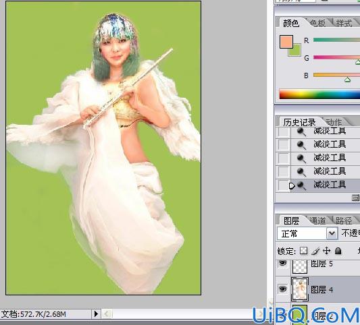Click the 图层 5 transparent thumbnail

point(300,266)
